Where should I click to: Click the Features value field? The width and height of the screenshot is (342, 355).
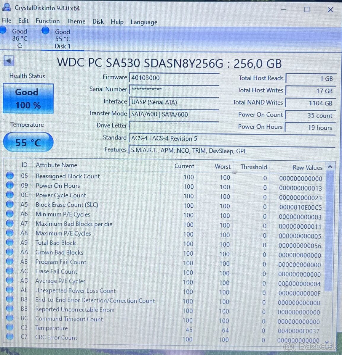232,151
